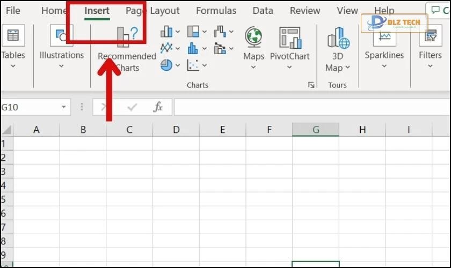
Task: Expand the Illustrations group dropdown
Action: [61, 66]
